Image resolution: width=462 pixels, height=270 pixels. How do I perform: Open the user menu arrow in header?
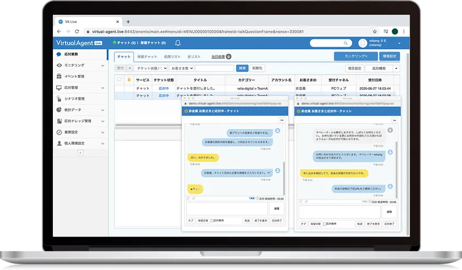(399, 43)
